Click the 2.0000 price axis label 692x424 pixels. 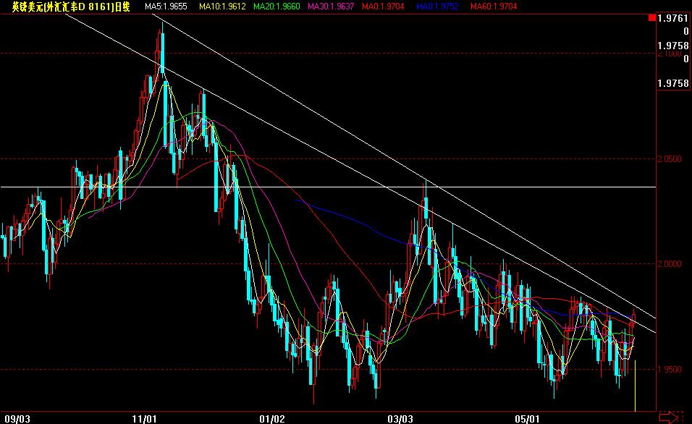pos(669,264)
